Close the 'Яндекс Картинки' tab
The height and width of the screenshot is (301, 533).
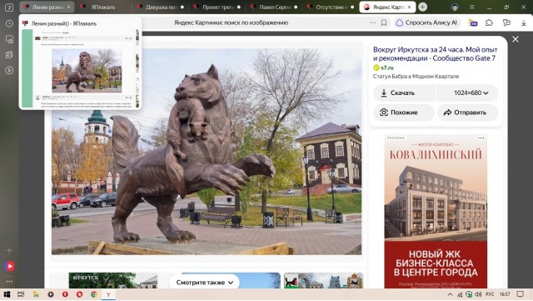(409, 7)
